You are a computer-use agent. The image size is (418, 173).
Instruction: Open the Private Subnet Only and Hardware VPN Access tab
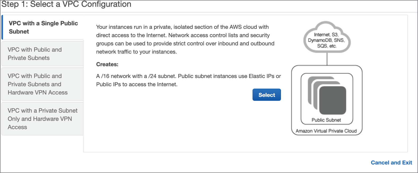[x=43, y=119]
